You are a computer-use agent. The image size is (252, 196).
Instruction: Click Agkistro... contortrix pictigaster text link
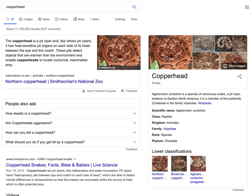(x=197, y=178)
